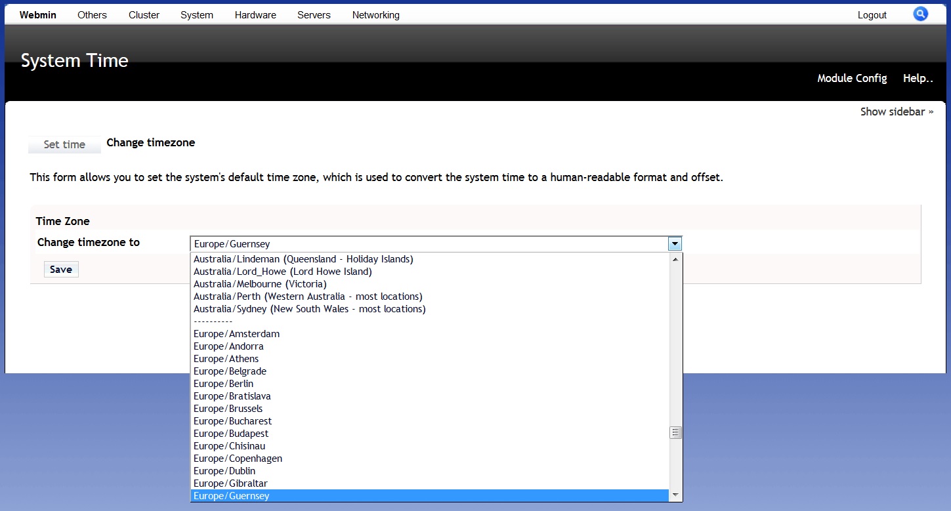
Task: Click Show sidebar link
Action: tap(897, 112)
